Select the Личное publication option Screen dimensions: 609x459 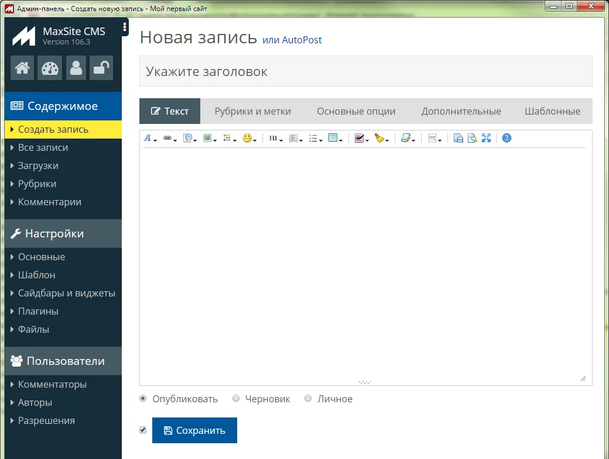(307, 398)
